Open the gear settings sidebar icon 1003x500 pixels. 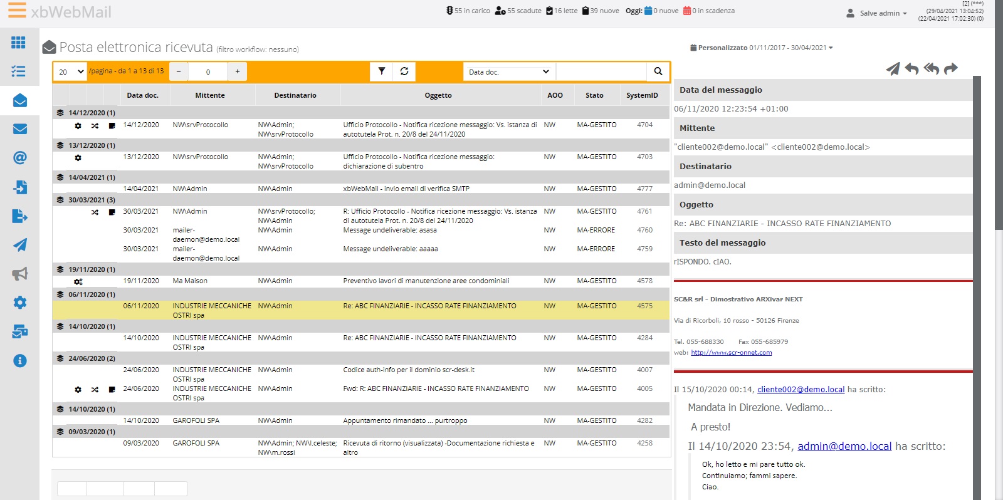20,303
